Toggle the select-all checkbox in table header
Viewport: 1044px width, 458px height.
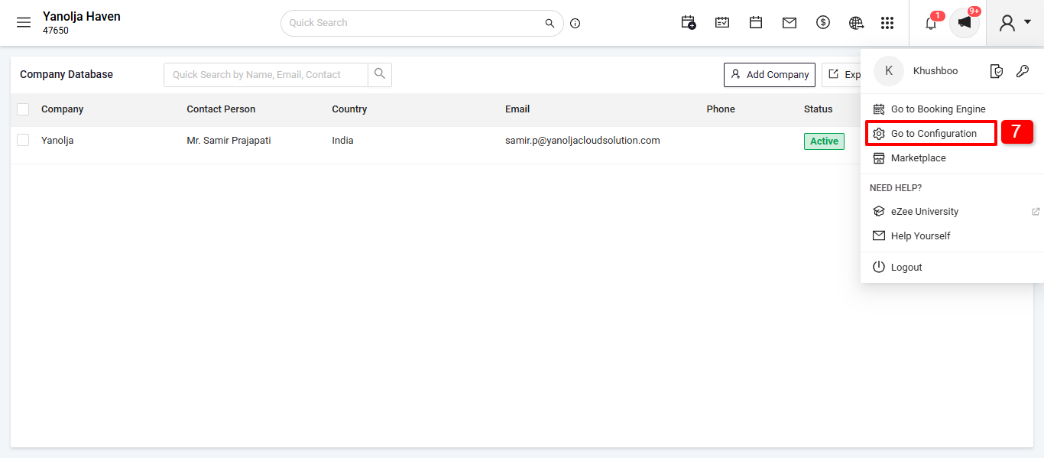tap(23, 109)
